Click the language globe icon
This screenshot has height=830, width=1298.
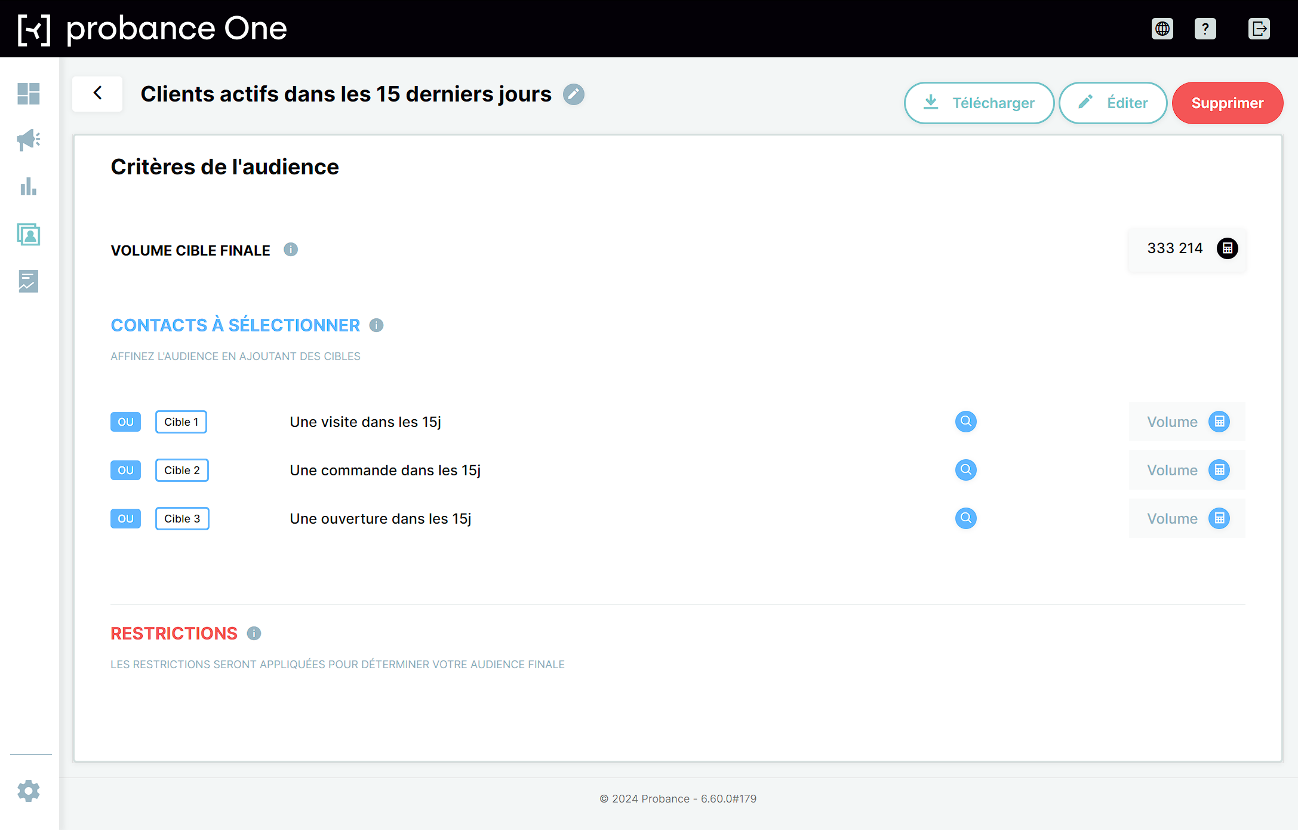pyautogui.click(x=1162, y=29)
